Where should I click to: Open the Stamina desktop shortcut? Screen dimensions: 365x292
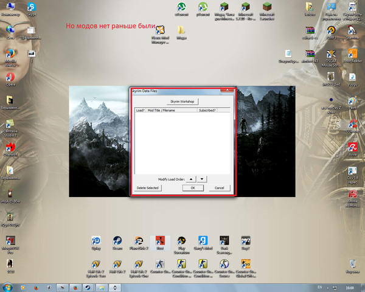(352, 33)
